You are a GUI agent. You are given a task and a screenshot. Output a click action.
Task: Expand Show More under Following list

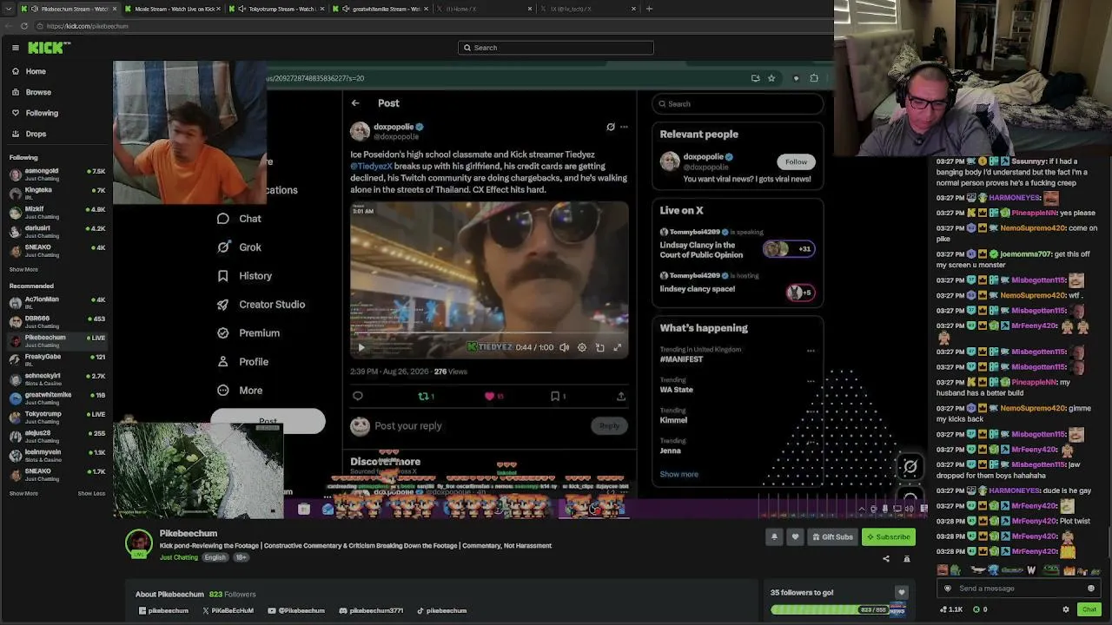pyautogui.click(x=23, y=269)
